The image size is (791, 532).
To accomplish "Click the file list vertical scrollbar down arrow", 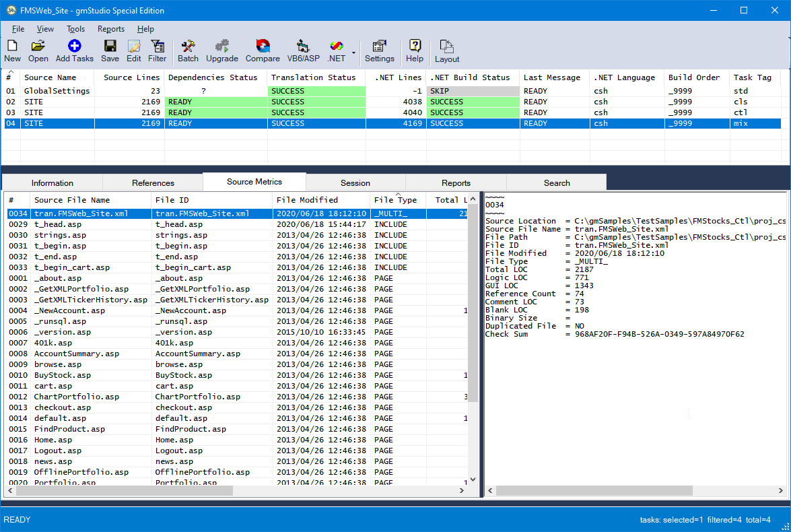I will (473, 479).
